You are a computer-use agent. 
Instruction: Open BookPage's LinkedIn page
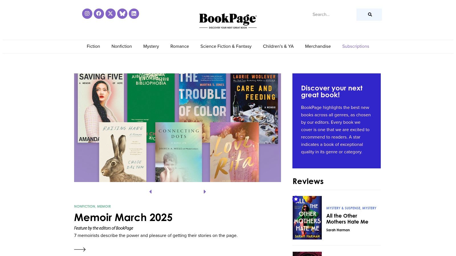pyautogui.click(x=134, y=14)
